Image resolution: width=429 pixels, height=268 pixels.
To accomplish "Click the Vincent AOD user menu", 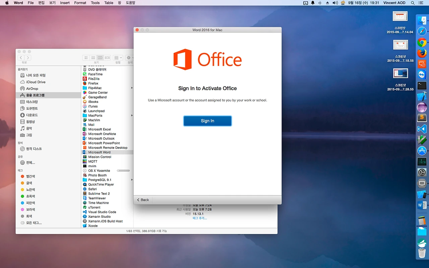I will pos(394,3).
